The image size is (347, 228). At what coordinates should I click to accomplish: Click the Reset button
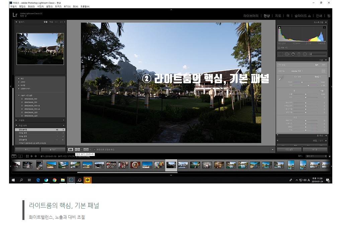coord(315,149)
